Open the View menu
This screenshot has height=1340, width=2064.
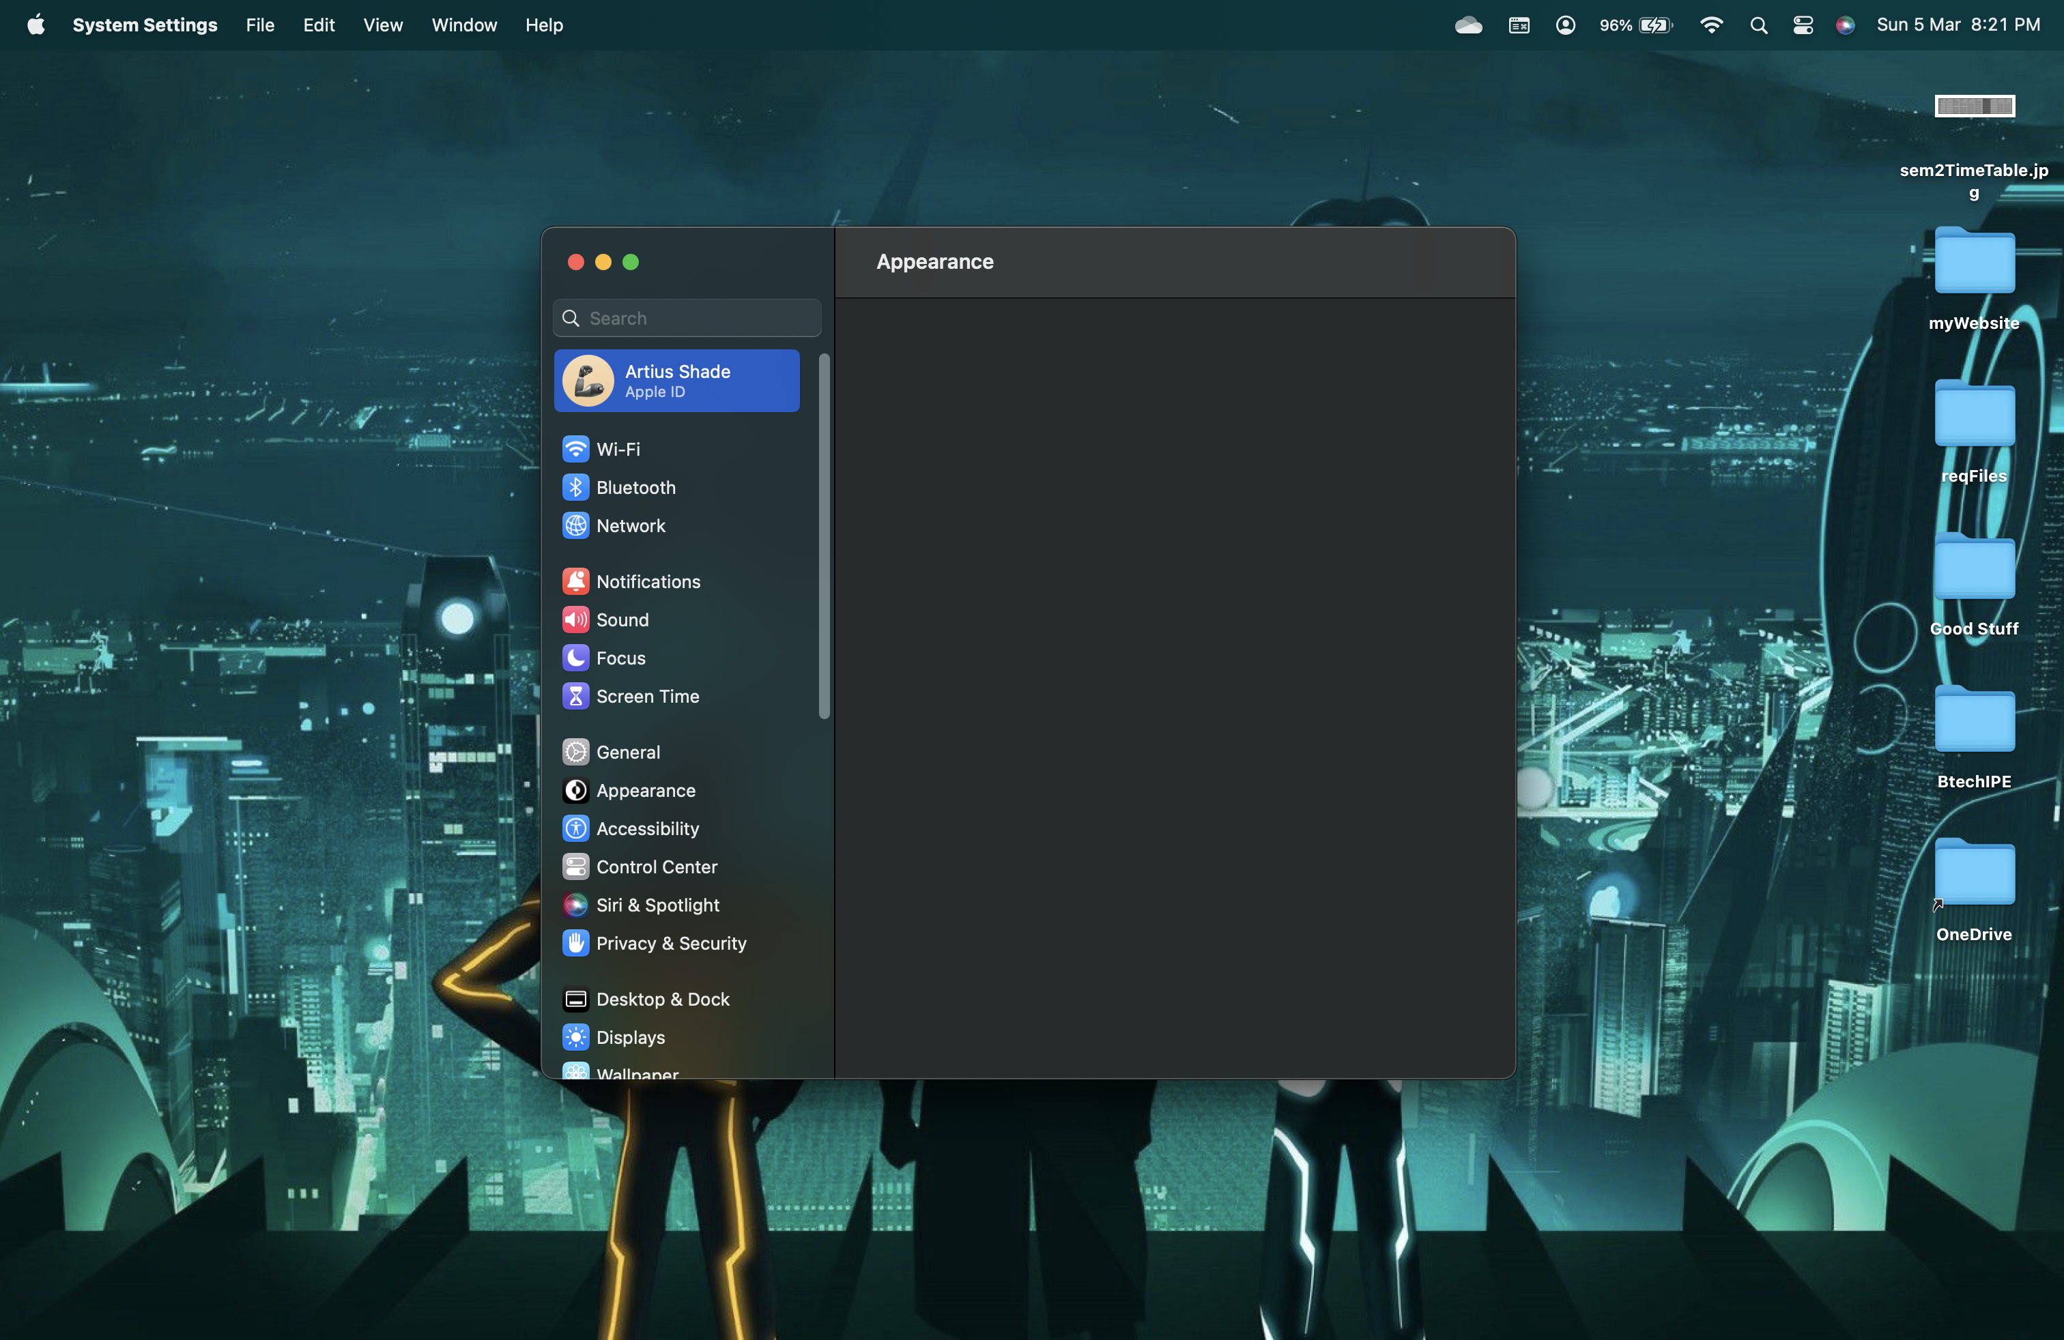(x=382, y=25)
